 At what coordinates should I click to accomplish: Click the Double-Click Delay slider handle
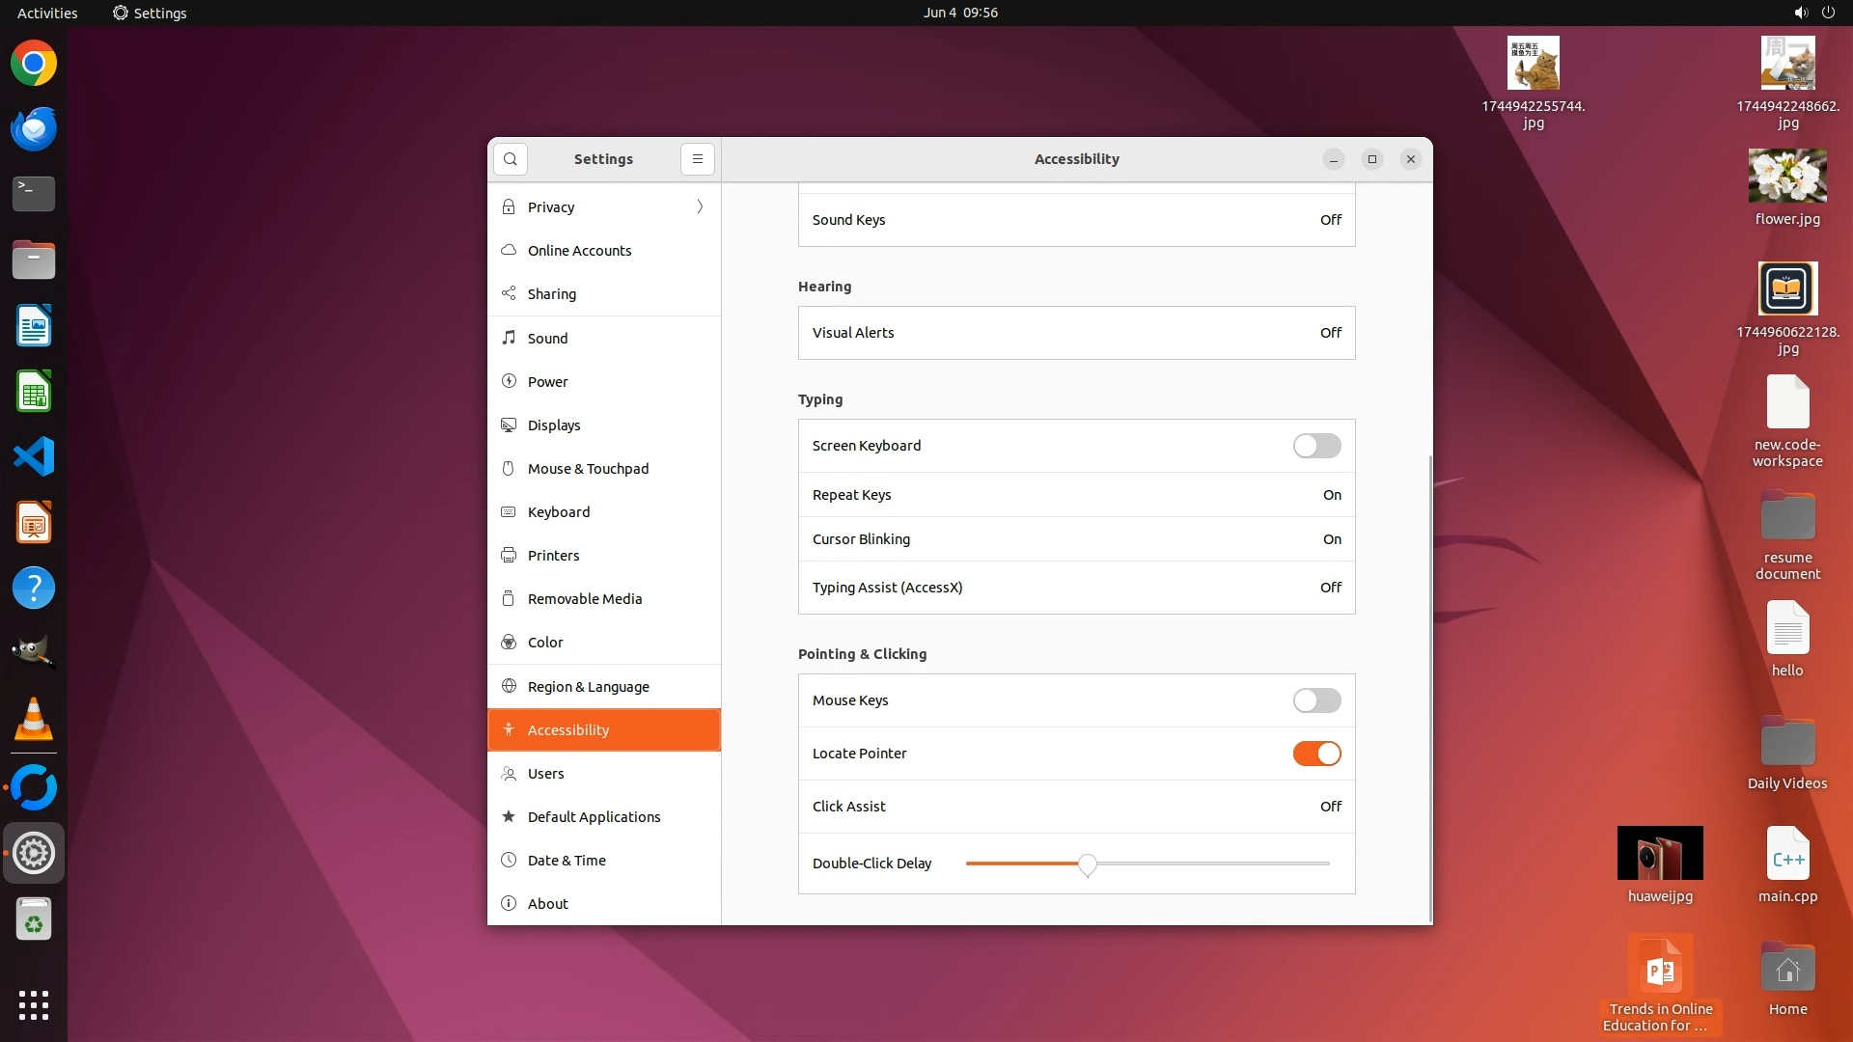pos(1088,864)
